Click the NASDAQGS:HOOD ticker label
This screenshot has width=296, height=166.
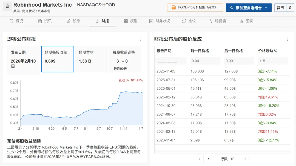(96, 5)
